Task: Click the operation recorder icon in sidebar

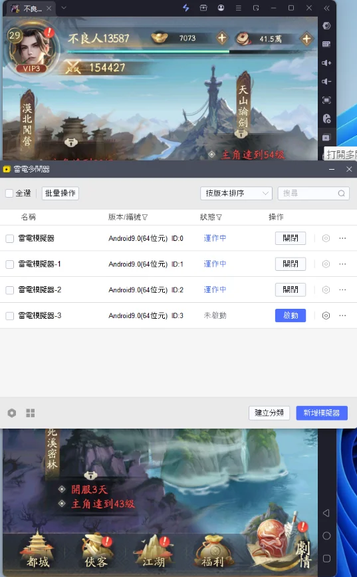Action: pos(326,118)
